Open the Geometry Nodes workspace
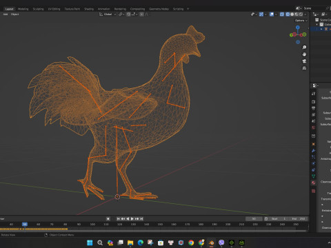Image resolution: width=331 pixels, height=248 pixels. (x=159, y=9)
